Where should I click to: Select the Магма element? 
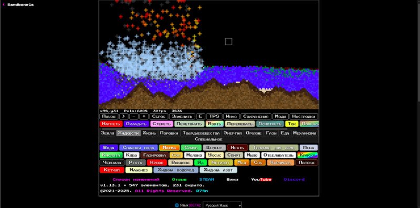click(169, 148)
